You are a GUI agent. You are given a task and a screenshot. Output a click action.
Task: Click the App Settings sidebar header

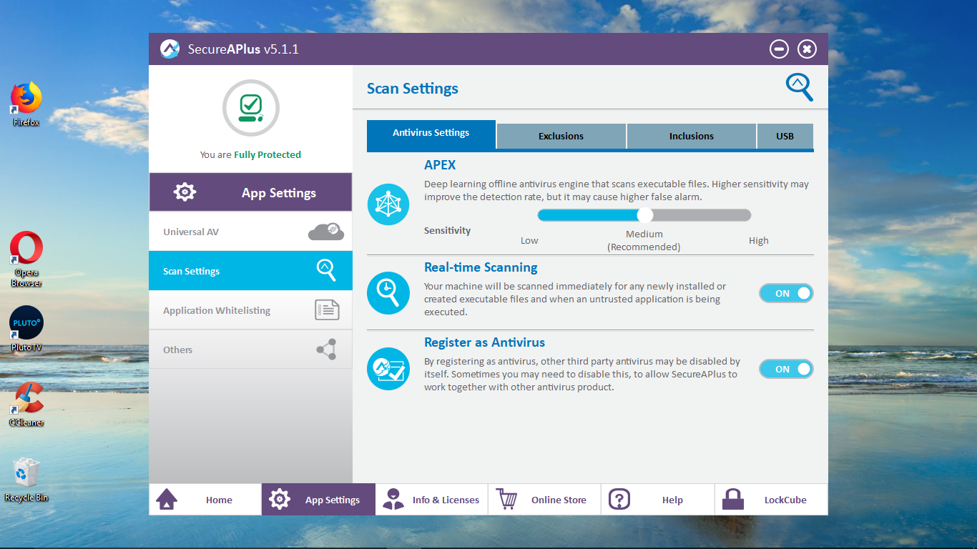coord(250,192)
